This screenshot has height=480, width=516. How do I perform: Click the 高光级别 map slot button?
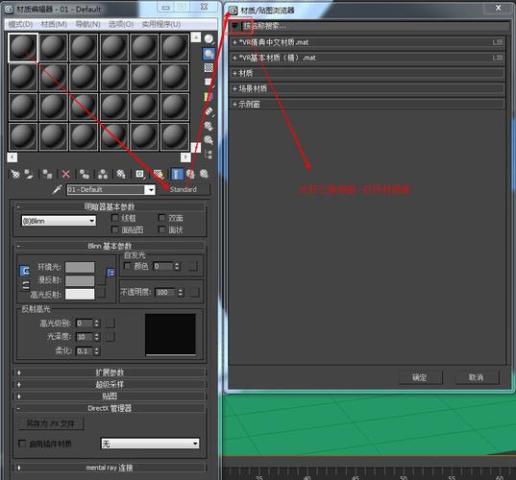pos(111,323)
